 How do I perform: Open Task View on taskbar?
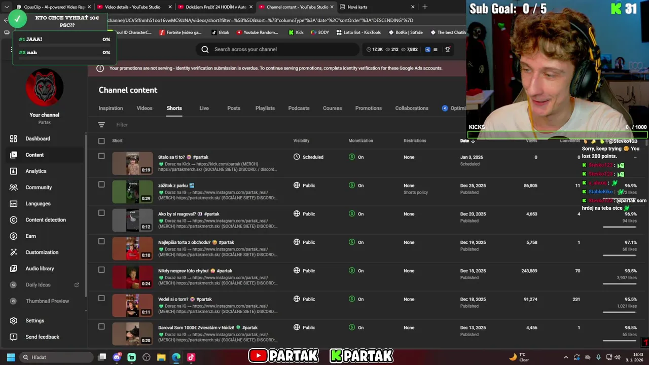102,357
